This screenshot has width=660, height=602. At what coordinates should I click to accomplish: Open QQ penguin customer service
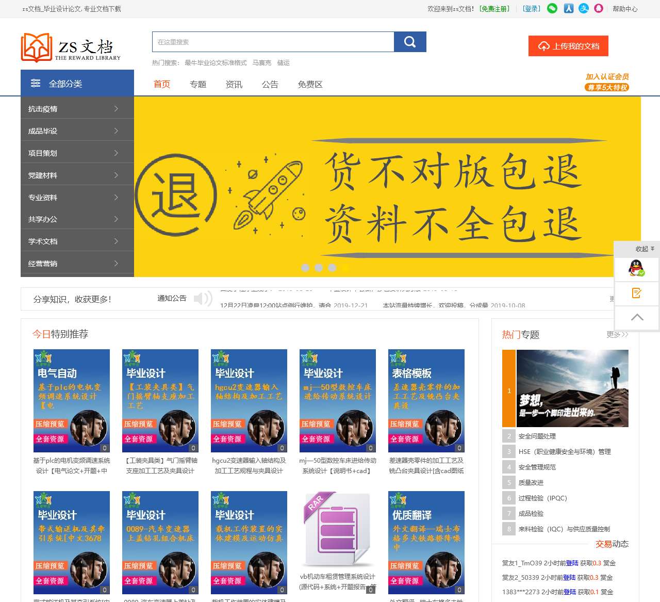point(637,268)
